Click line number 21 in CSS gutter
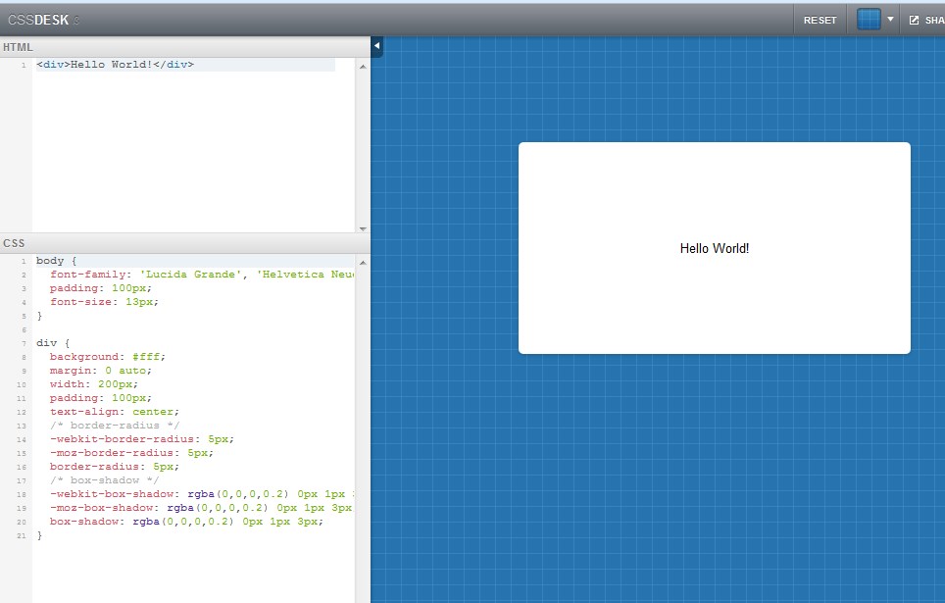Viewport: 945px width, 603px height. (x=22, y=535)
